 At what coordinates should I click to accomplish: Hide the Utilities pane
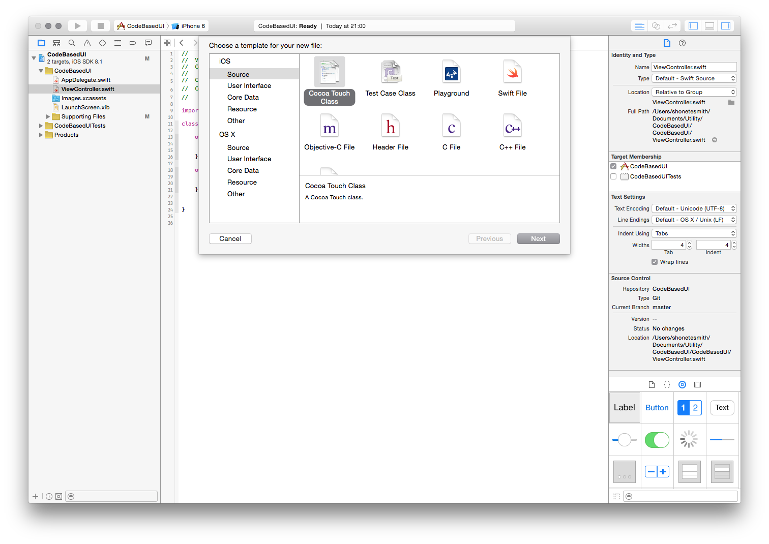[x=726, y=26]
